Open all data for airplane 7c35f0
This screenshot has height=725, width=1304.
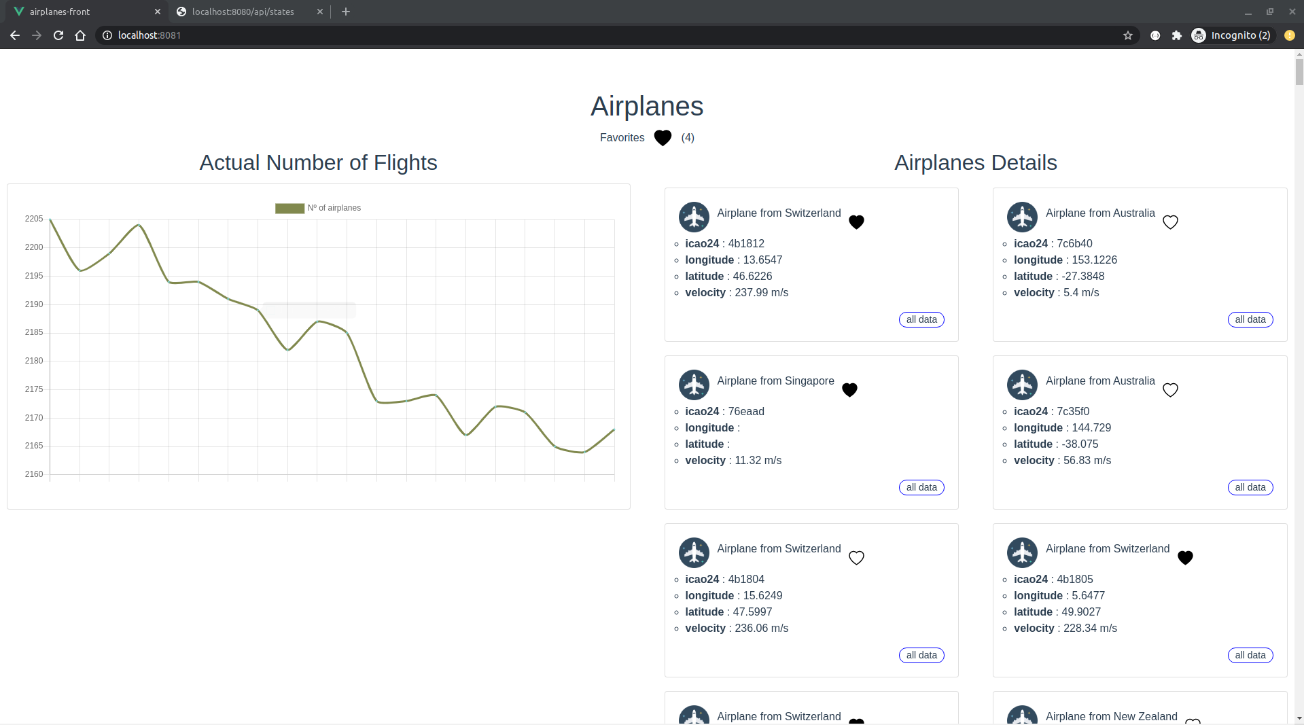click(x=1250, y=487)
